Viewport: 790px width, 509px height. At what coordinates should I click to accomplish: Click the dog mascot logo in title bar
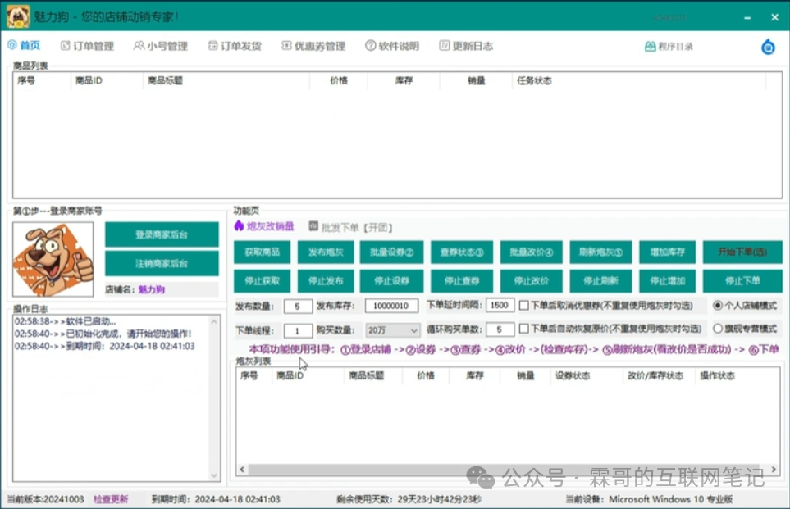(x=18, y=16)
